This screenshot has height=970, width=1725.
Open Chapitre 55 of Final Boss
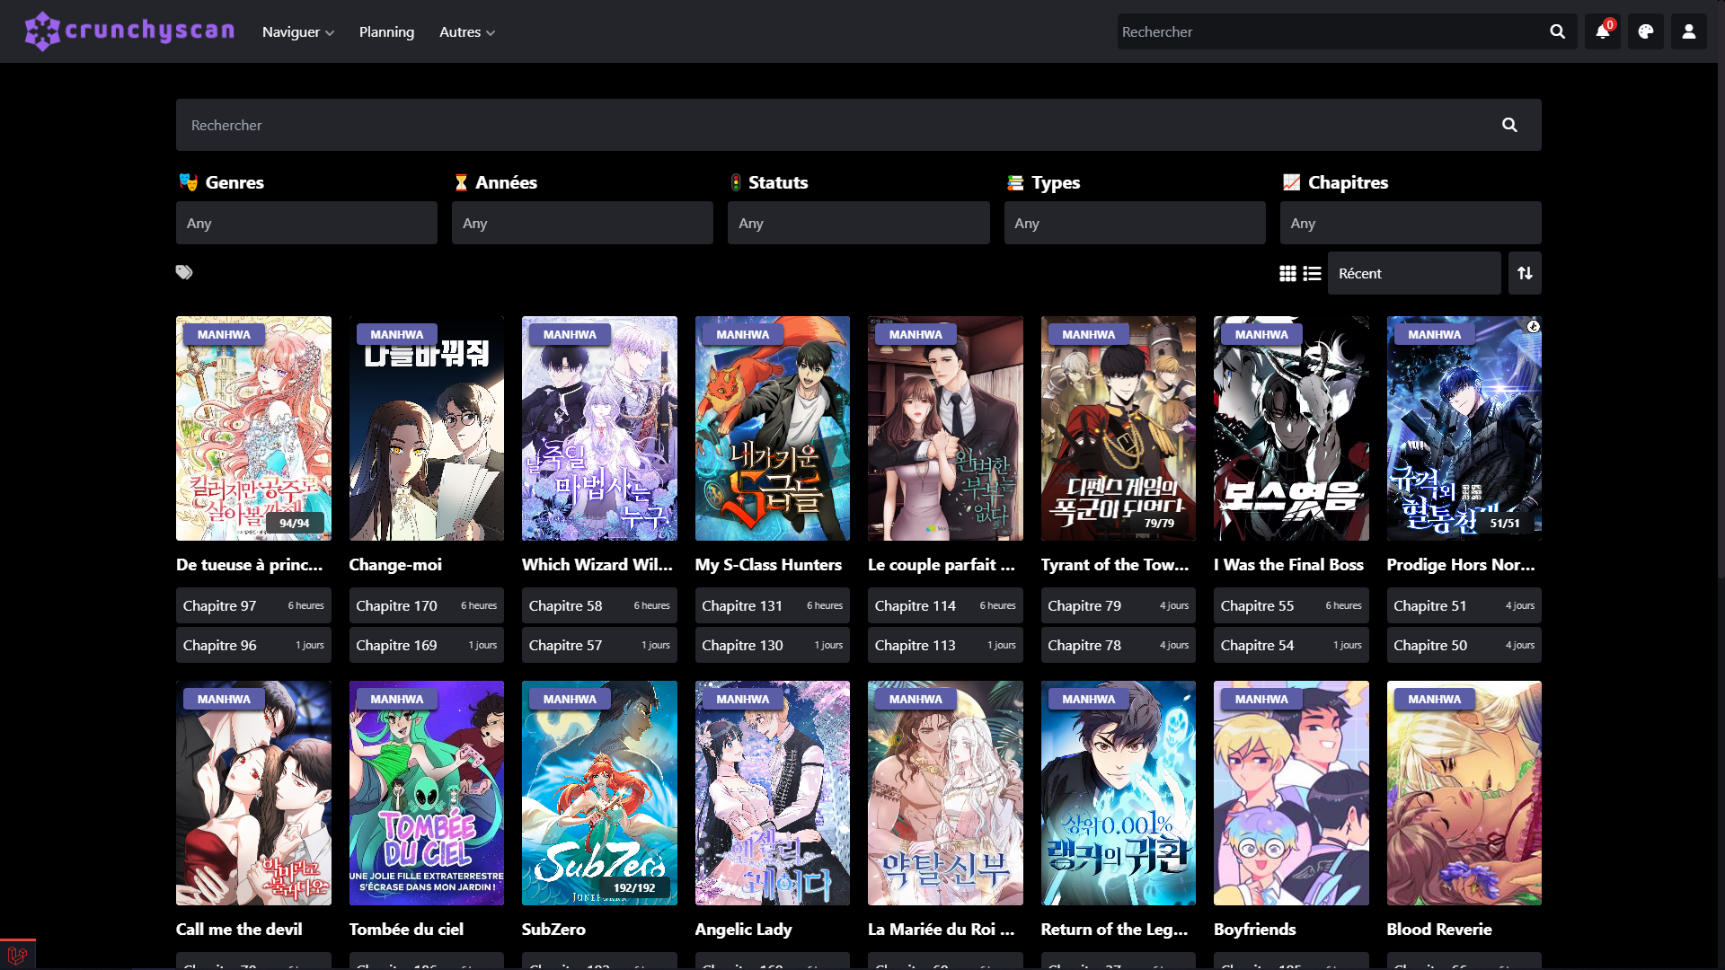tap(1291, 605)
